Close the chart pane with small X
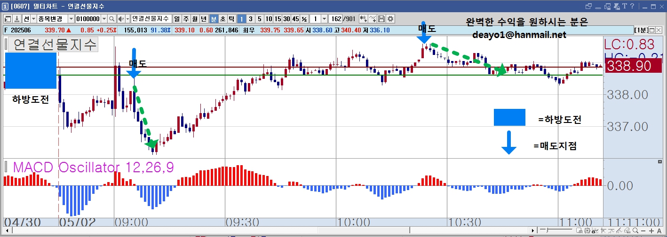This screenshot has width=667, height=237. click(658, 30)
